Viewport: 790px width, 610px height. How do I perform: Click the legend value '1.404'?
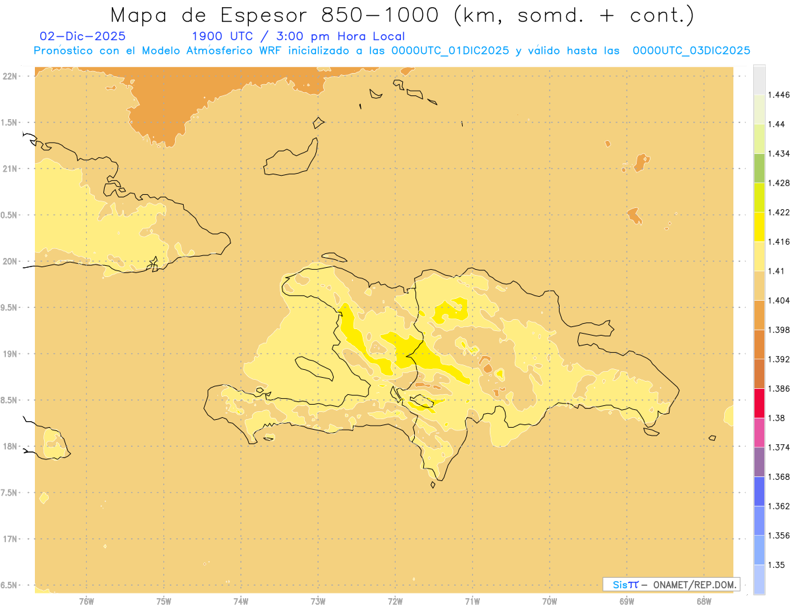[x=779, y=300]
